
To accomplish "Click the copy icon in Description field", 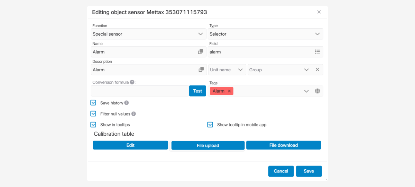I will tap(201, 70).
